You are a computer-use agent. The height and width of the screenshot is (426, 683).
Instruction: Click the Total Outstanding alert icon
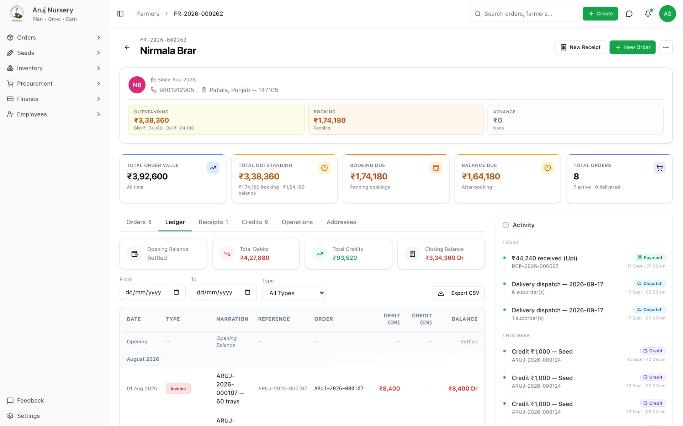324,168
